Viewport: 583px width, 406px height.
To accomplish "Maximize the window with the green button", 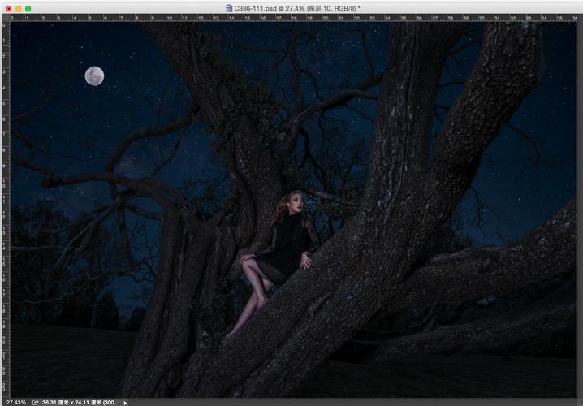I will coord(28,7).
